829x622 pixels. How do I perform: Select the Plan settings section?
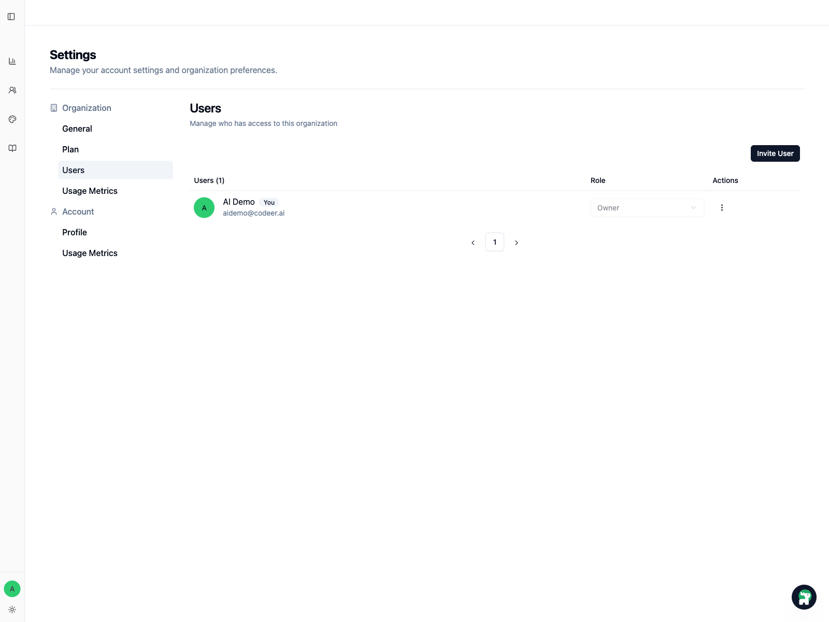[70, 149]
